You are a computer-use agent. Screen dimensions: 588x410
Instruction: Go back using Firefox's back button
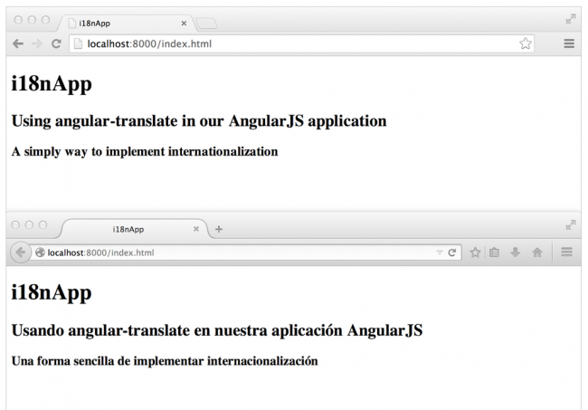[20, 253]
